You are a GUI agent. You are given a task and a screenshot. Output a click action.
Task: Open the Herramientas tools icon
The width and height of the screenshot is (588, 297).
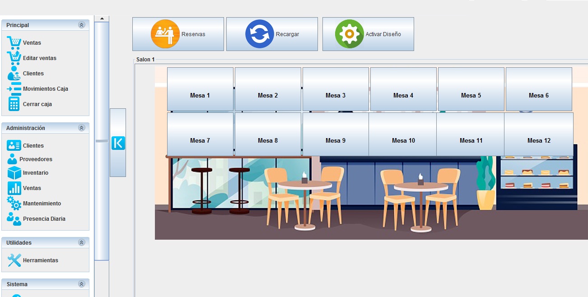coord(14,260)
